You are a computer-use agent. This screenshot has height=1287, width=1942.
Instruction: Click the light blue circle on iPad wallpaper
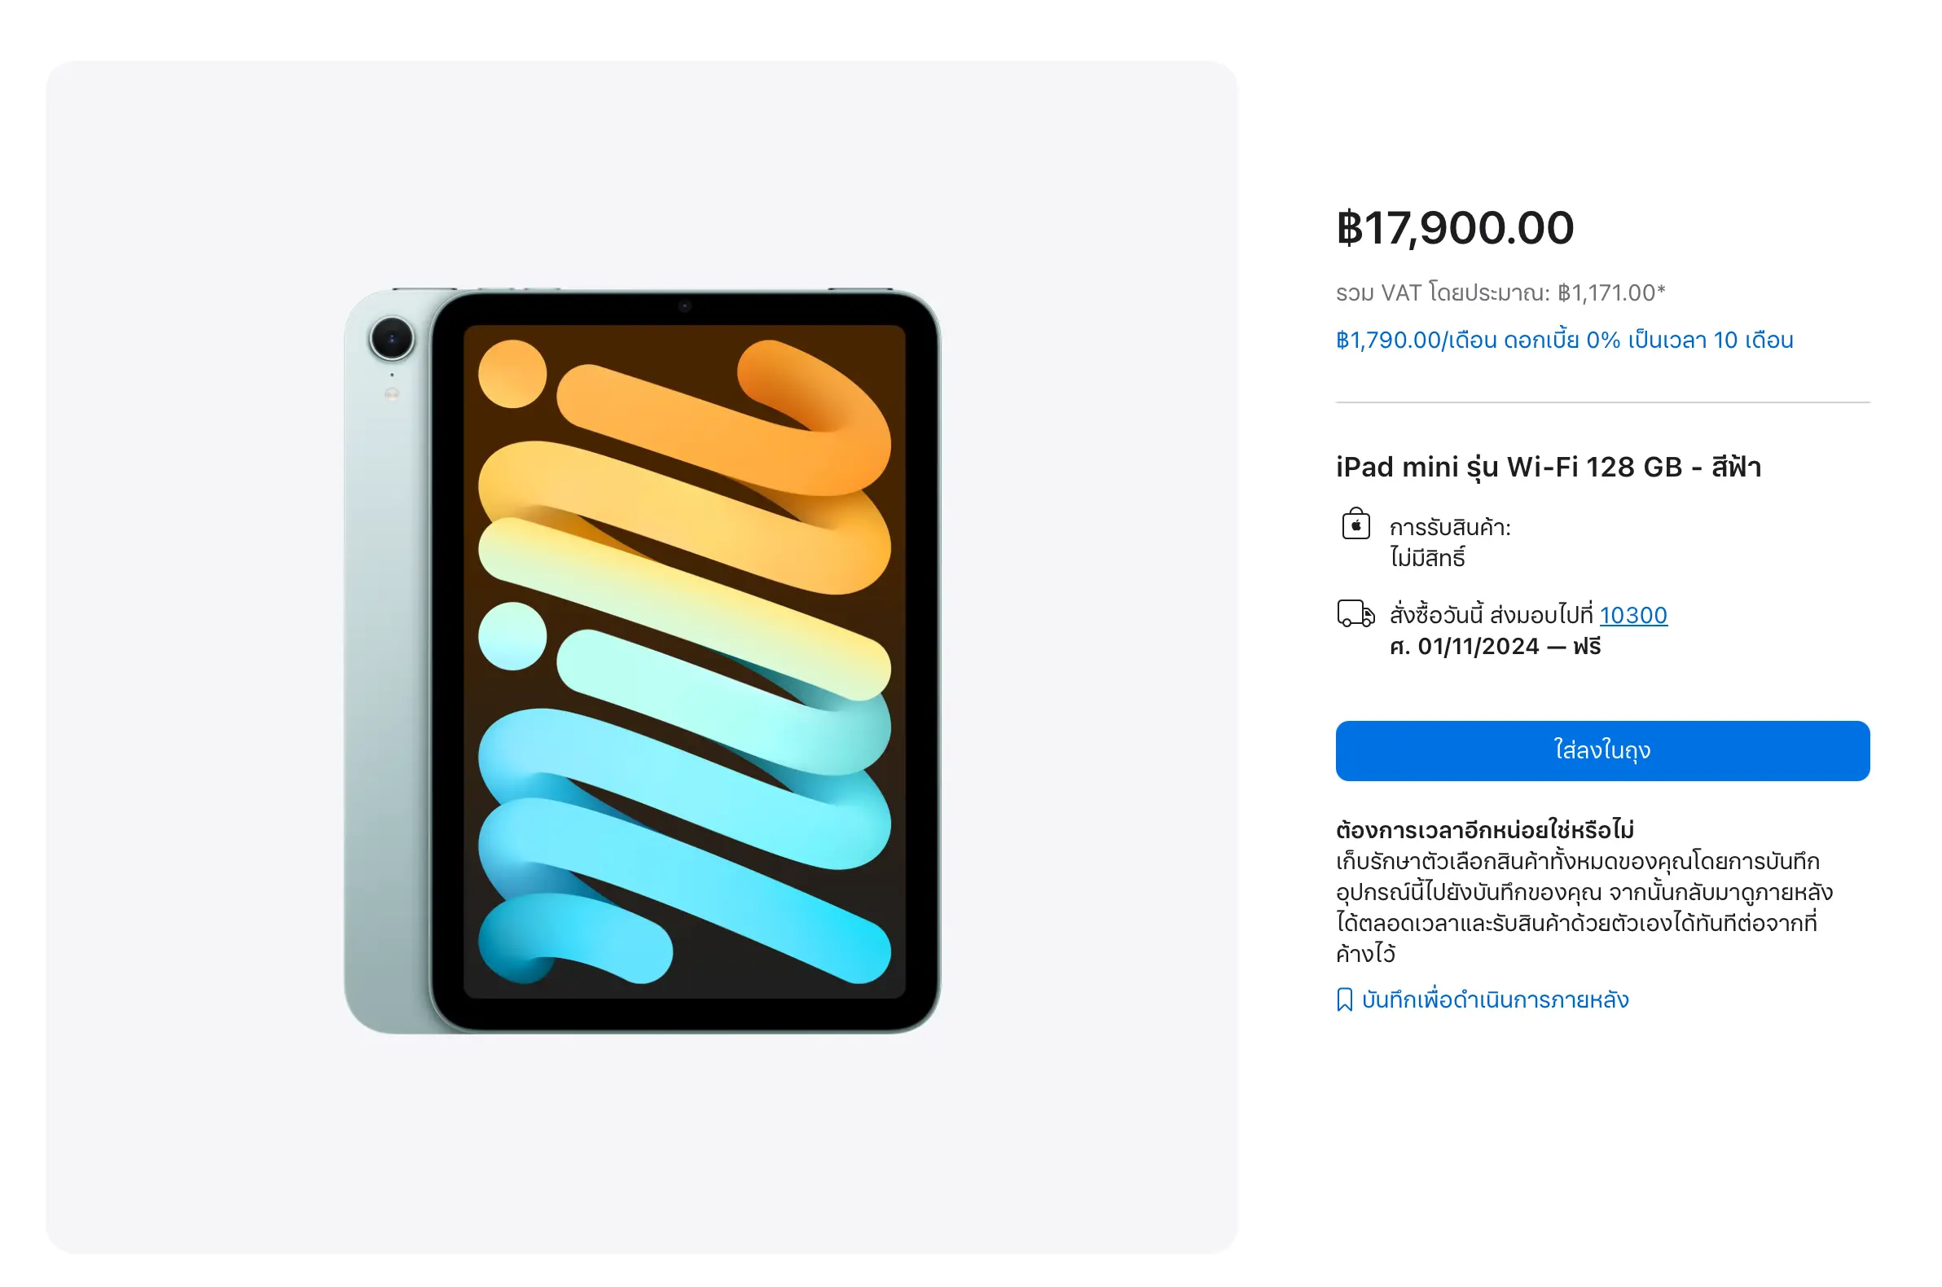pyautogui.click(x=512, y=636)
